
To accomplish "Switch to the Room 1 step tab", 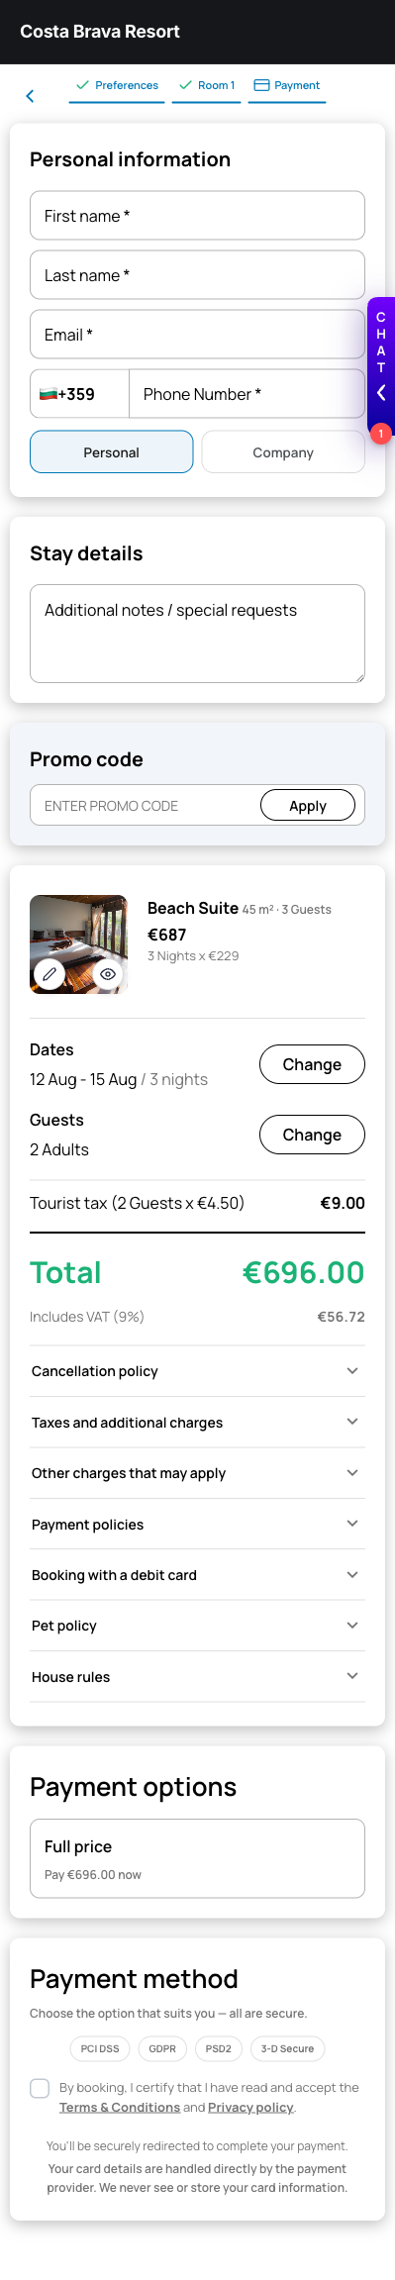I will [206, 86].
